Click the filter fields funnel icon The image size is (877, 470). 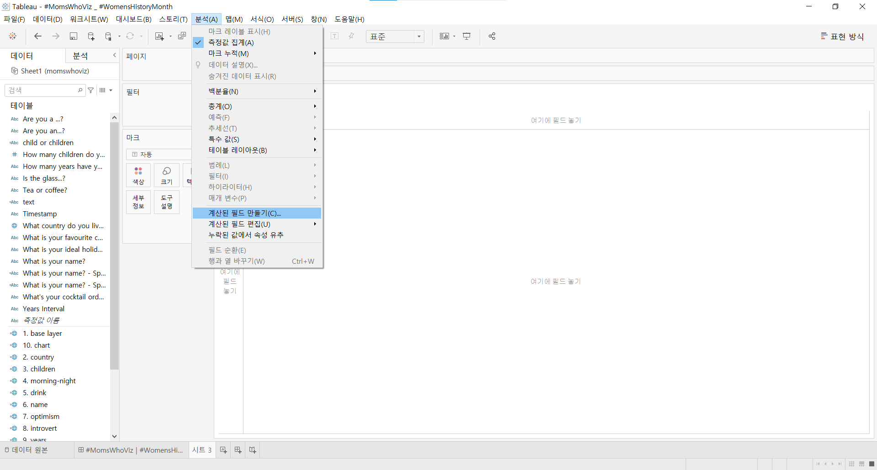click(x=91, y=90)
